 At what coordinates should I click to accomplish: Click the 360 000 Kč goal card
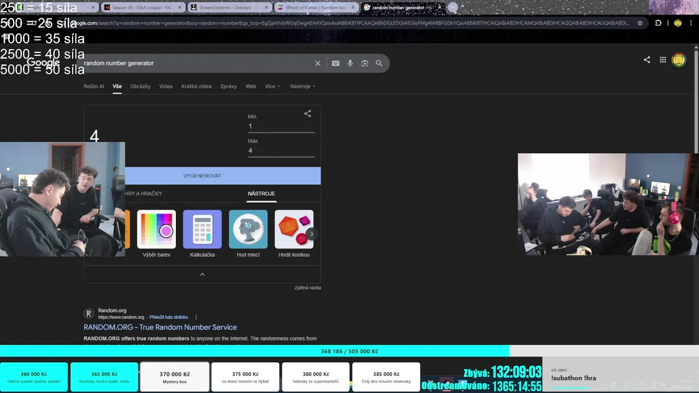click(34, 377)
